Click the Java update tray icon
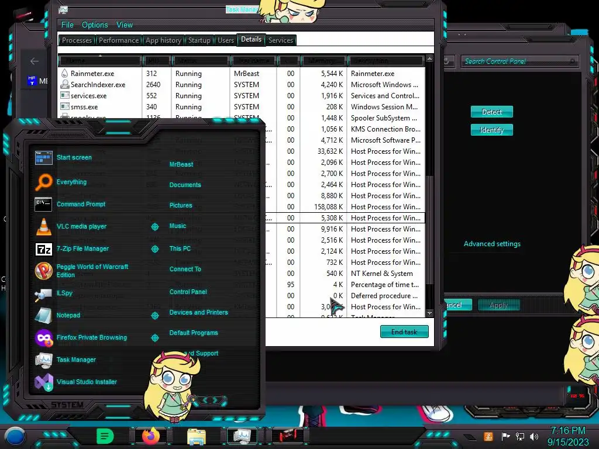The height and width of the screenshot is (449, 599). pyautogui.click(x=488, y=436)
